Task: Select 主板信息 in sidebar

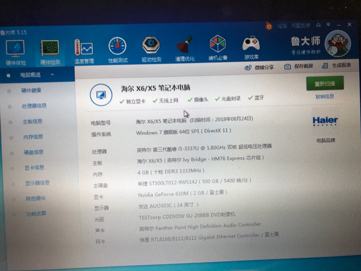Action: 32,121
